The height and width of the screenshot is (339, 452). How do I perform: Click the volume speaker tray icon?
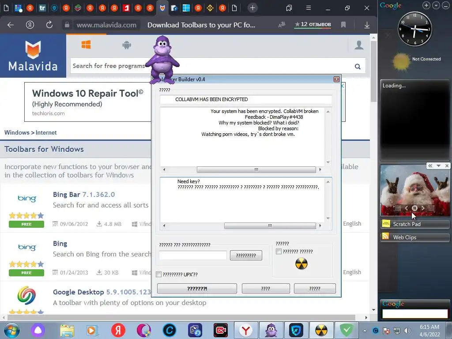pos(407,331)
